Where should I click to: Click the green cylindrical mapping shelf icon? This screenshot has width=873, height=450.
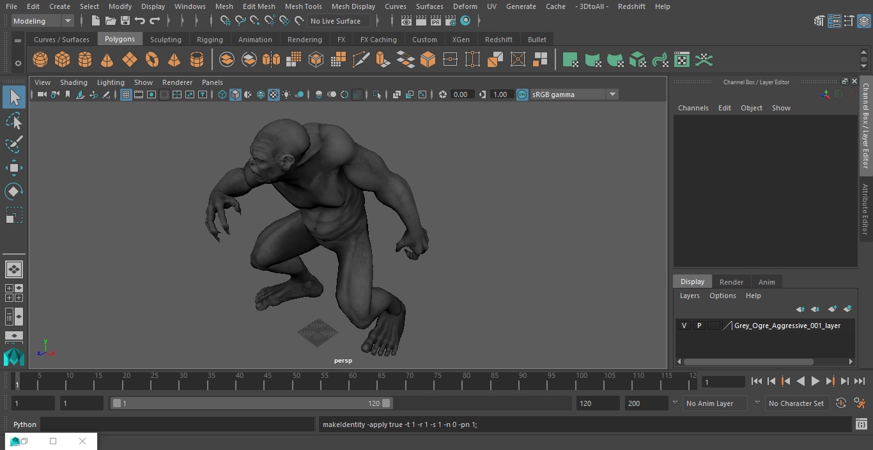(592, 60)
